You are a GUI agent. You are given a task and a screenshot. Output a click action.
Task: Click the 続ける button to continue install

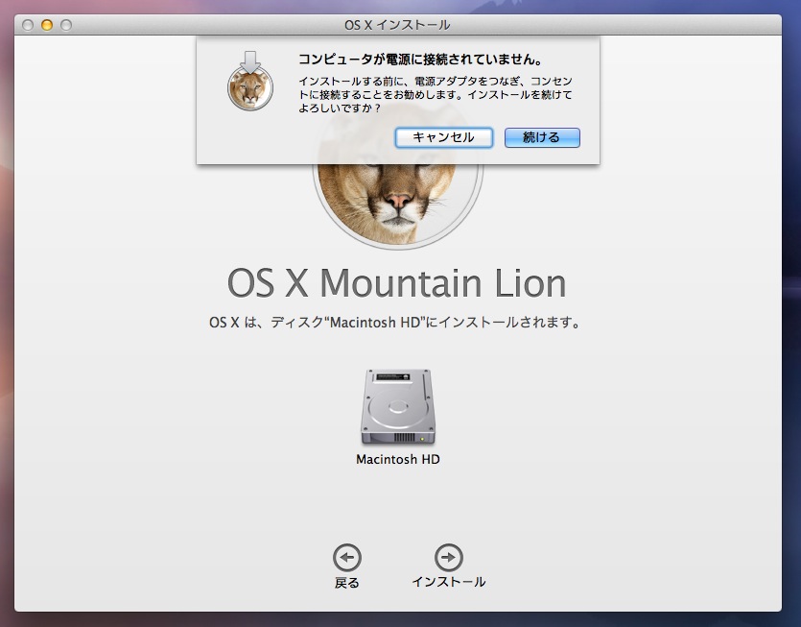(542, 137)
